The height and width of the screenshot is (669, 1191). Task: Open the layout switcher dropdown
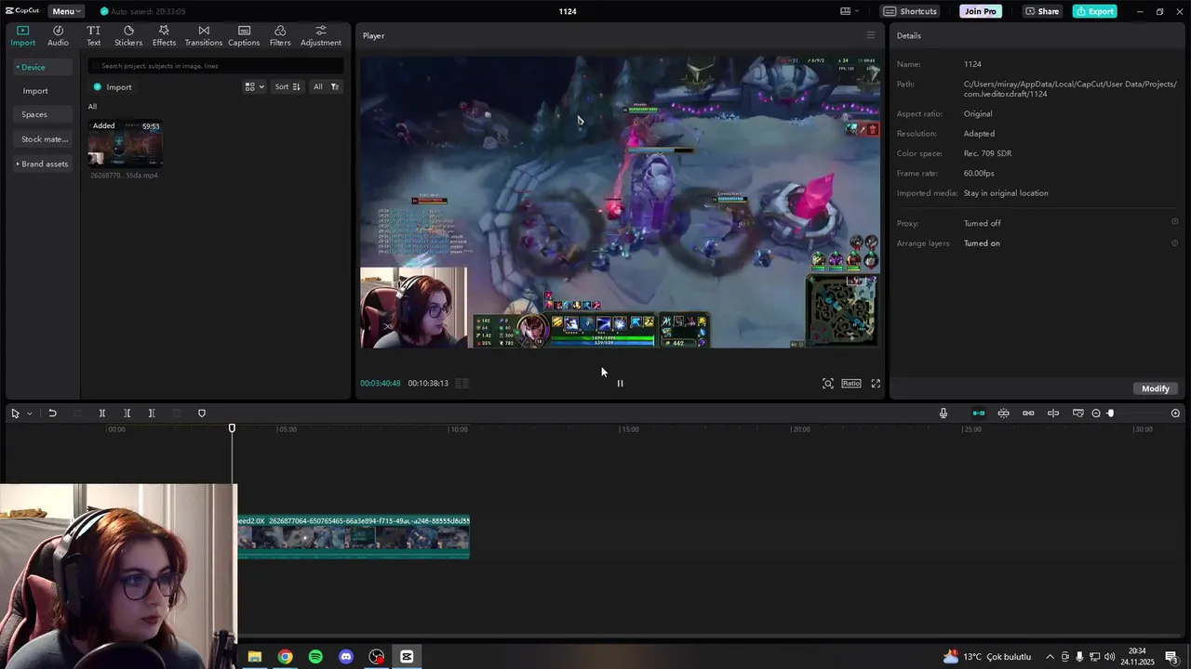(850, 11)
